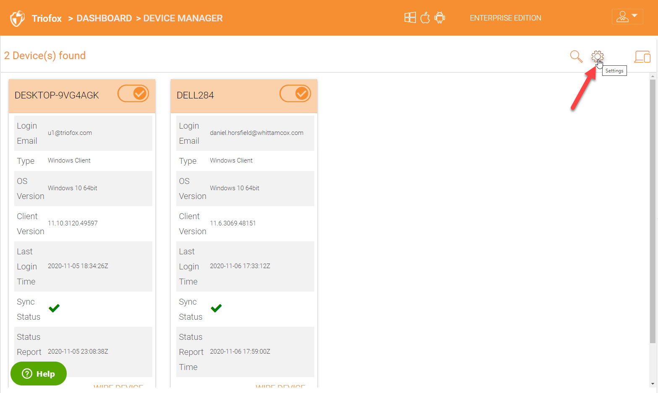Open the Windows client download icon
The image size is (658, 393).
pyautogui.click(x=410, y=18)
